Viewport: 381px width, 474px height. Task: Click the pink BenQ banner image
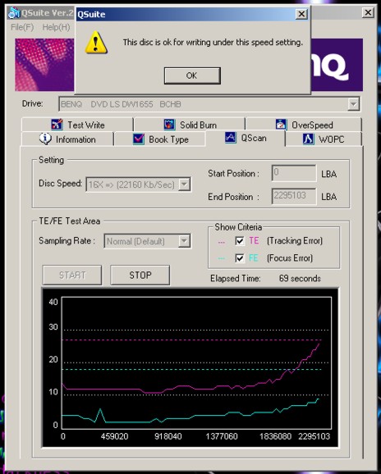pyautogui.click(x=44, y=65)
